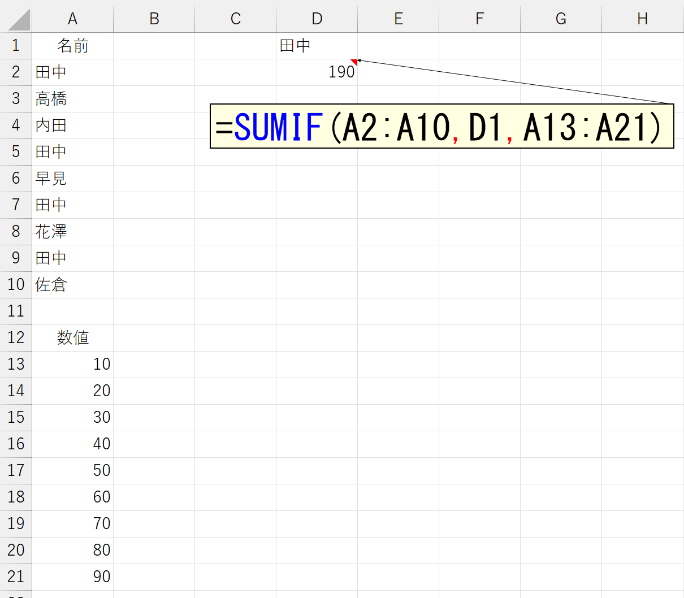Select column F header
Viewport: 684px width, 598px height.
479,19
